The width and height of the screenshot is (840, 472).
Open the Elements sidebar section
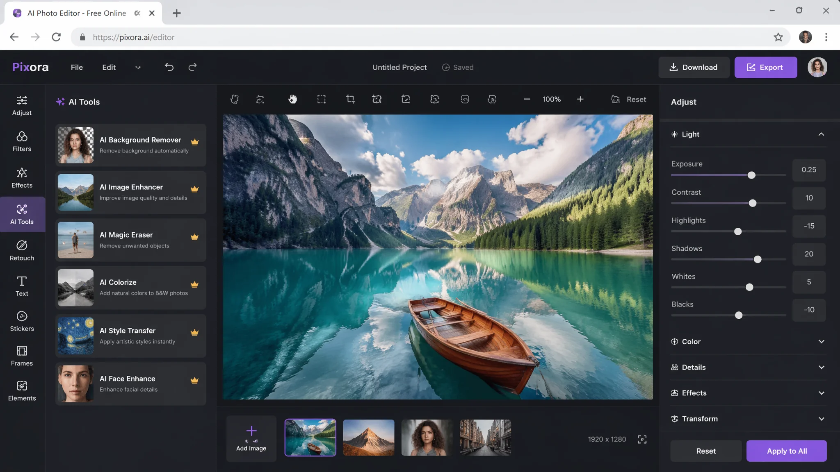22,391
